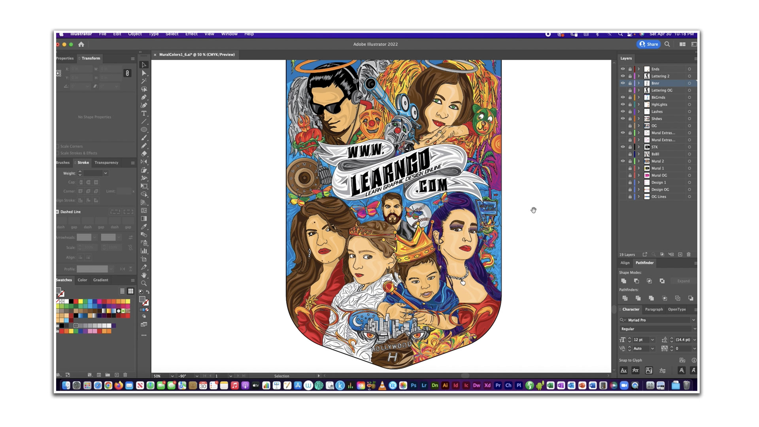Select the Hand tool in toolbar

coord(144,275)
